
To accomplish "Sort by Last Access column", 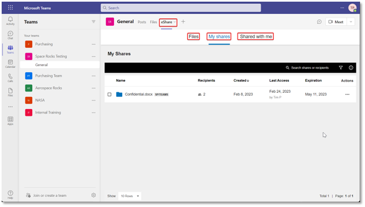I will click(x=279, y=81).
